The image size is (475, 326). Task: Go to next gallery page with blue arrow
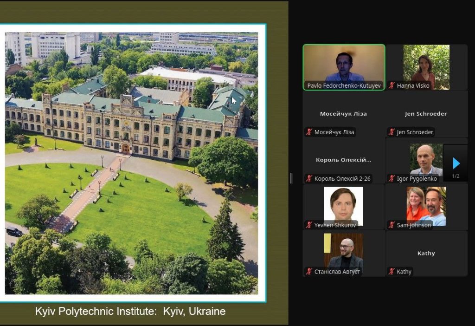click(456, 163)
